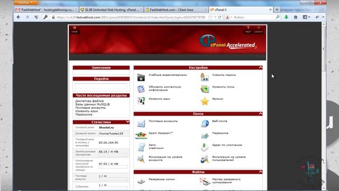Image resolution: width=339 pixels, height=191 pixels.
Task: Click the disk space usage bar
Action: tap(113, 155)
